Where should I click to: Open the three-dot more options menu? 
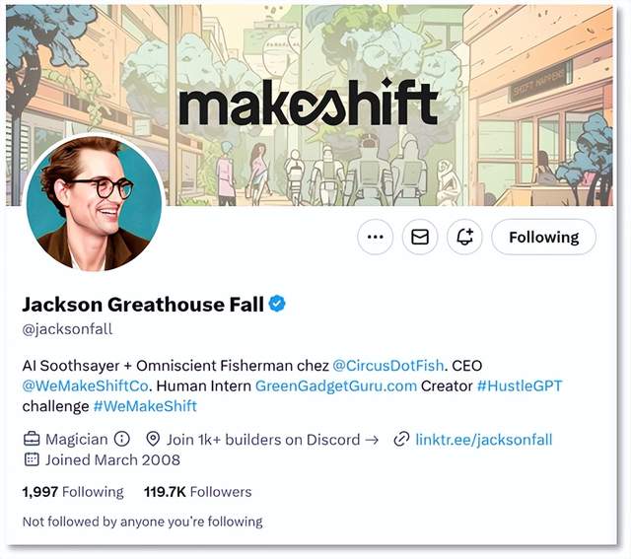[375, 237]
